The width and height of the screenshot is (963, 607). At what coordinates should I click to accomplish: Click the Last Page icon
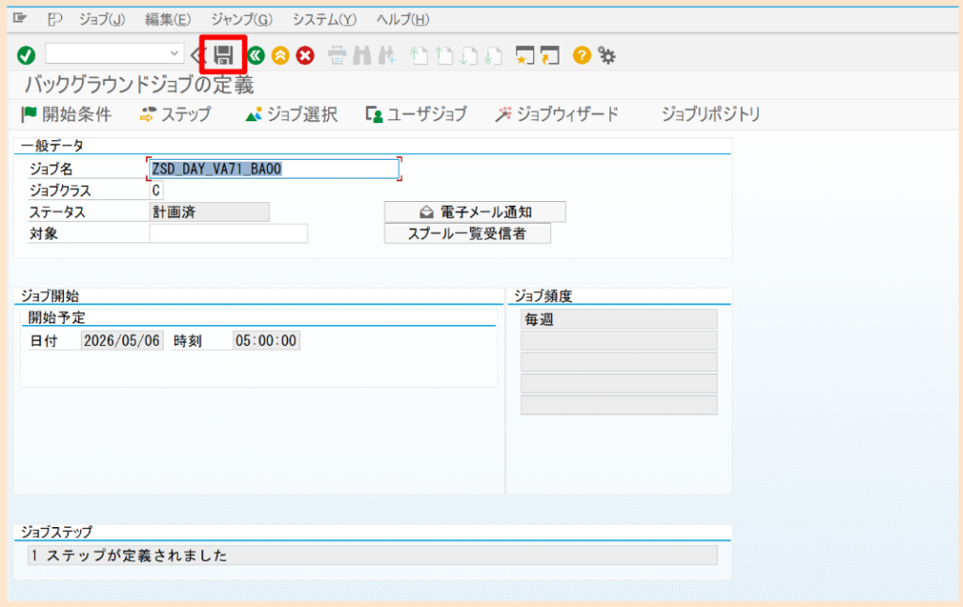493,55
